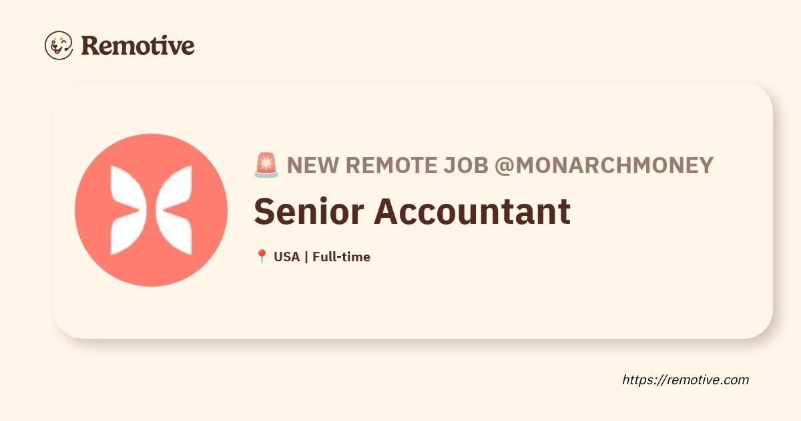Click the Remotive wordmark text
This screenshot has height=421, width=801.
pos(138,45)
